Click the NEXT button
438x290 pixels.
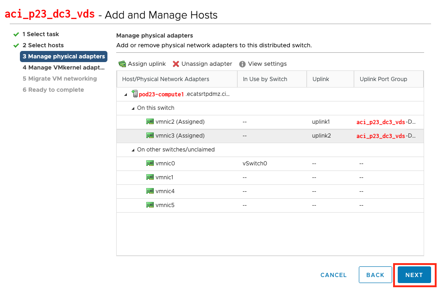[x=414, y=275]
